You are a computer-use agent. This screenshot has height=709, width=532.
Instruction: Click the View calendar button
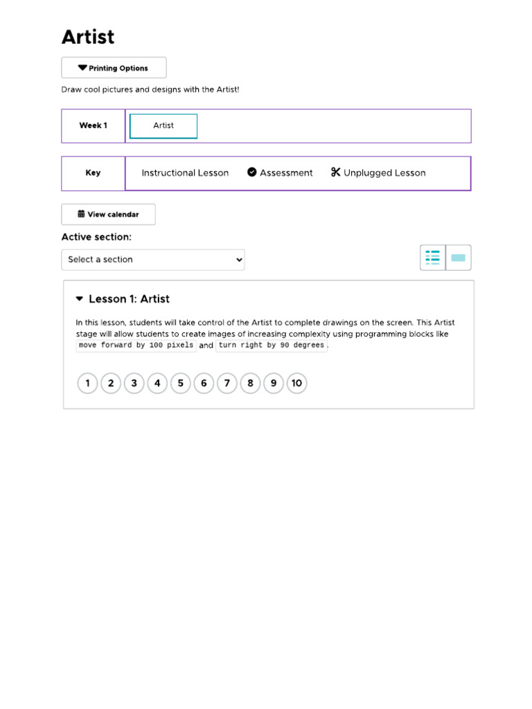(x=108, y=215)
